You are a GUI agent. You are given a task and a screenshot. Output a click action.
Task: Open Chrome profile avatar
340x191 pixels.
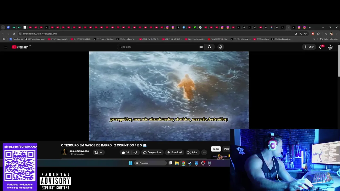[331, 34]
